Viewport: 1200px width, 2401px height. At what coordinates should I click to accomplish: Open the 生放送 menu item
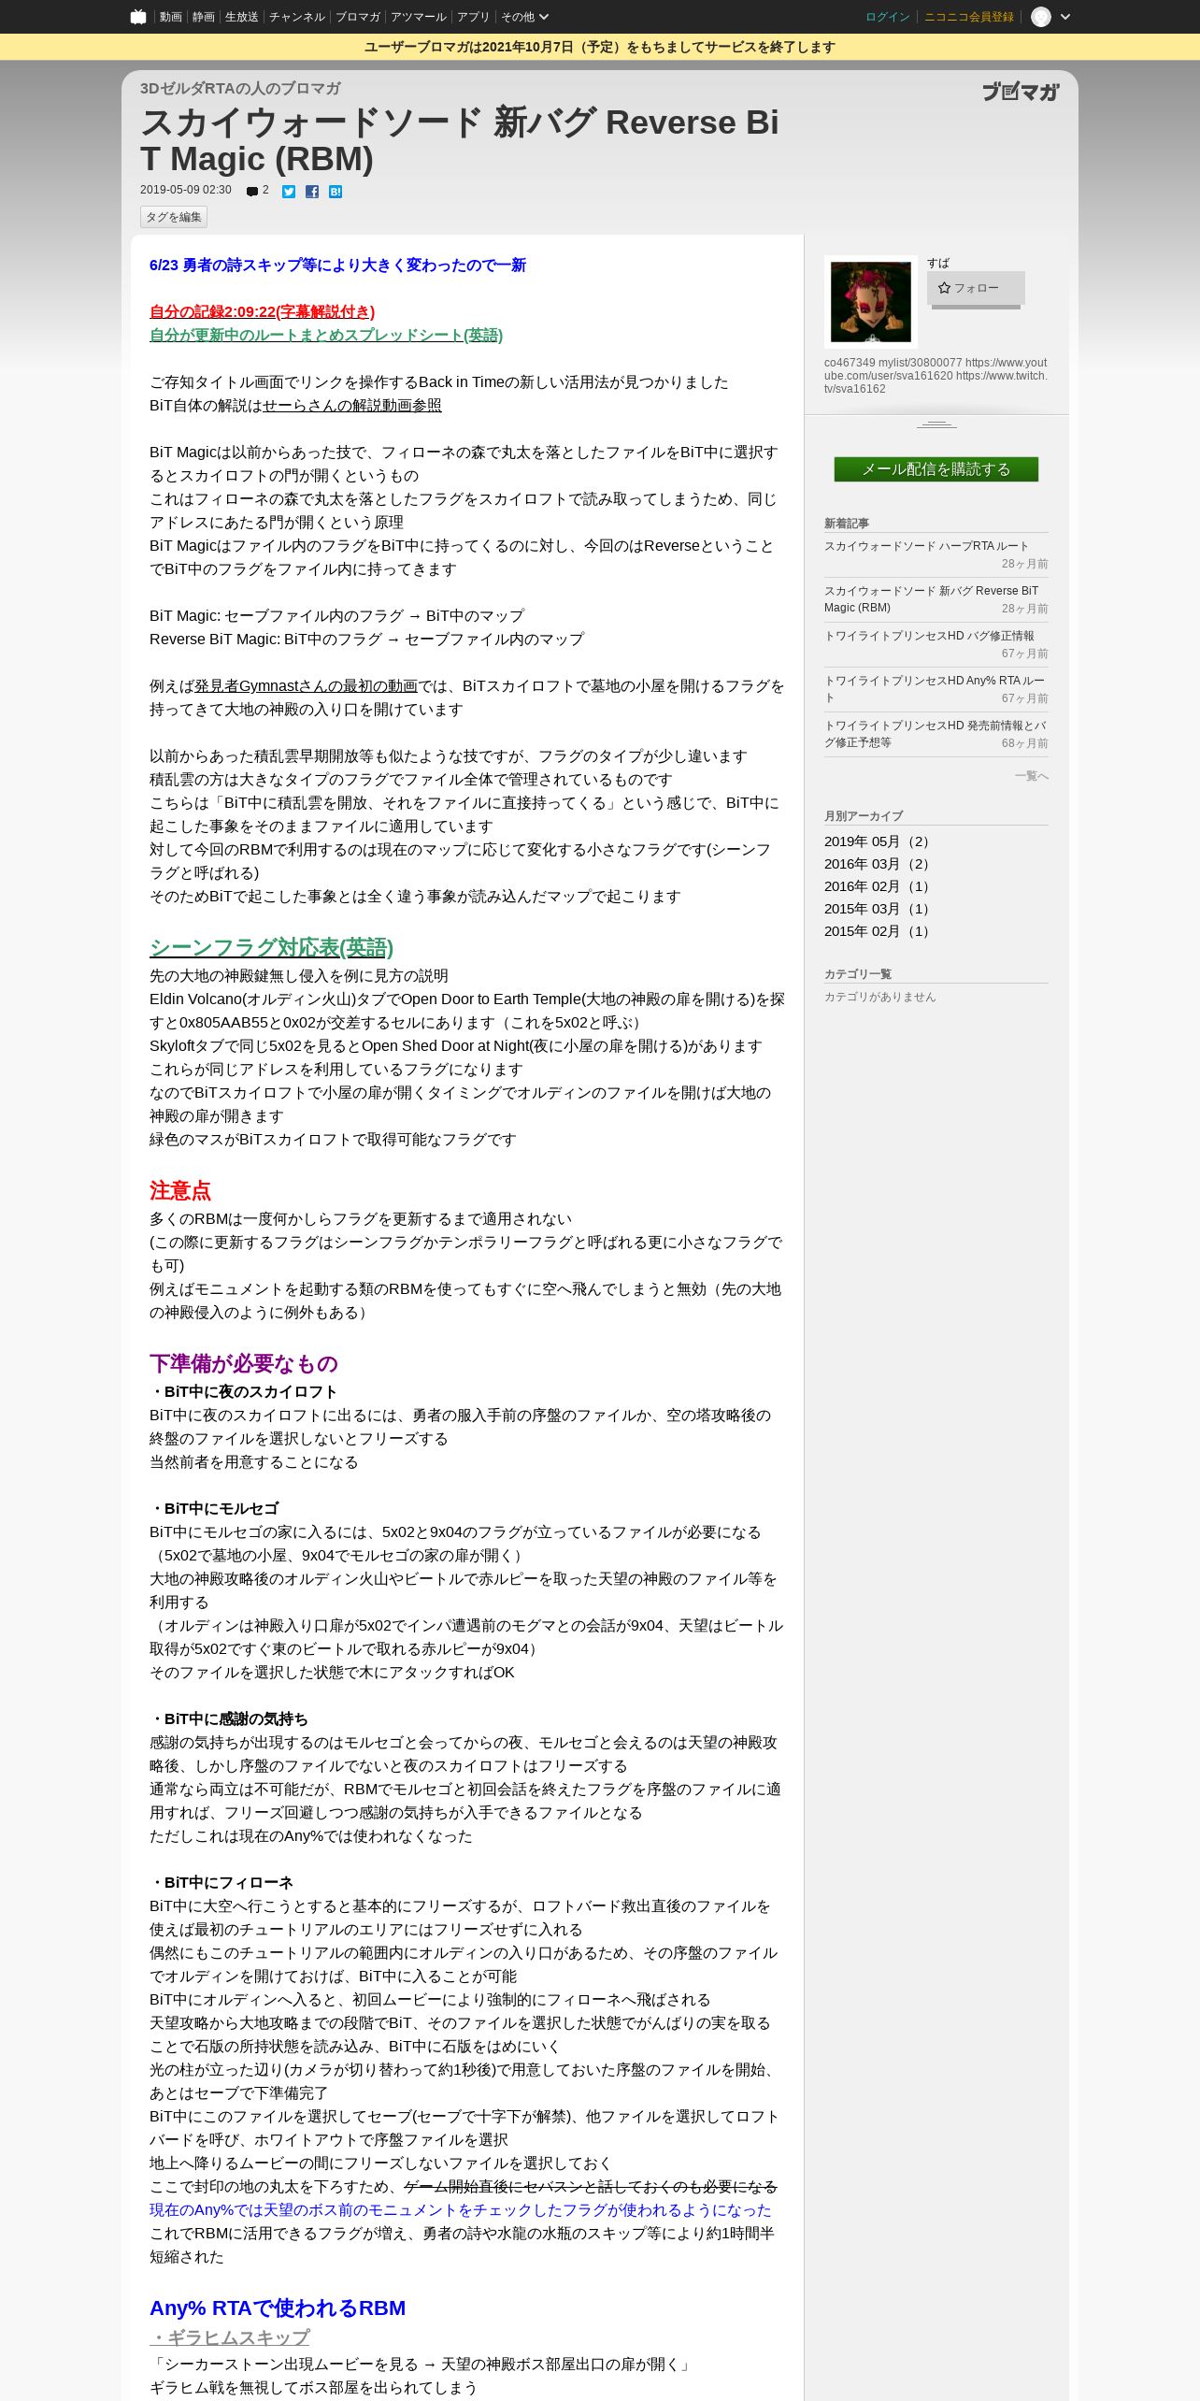click(241, 17)
